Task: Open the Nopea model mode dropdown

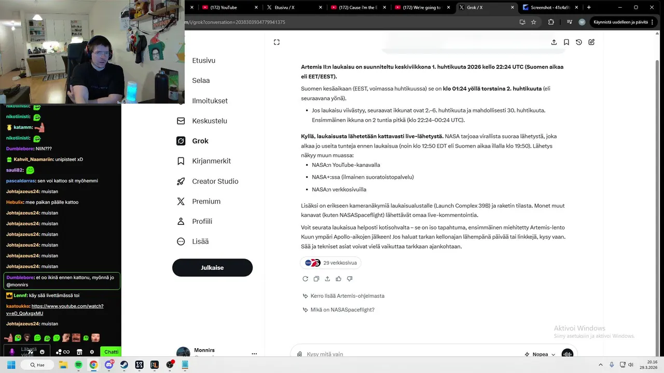Action: [x=540, y=354]
